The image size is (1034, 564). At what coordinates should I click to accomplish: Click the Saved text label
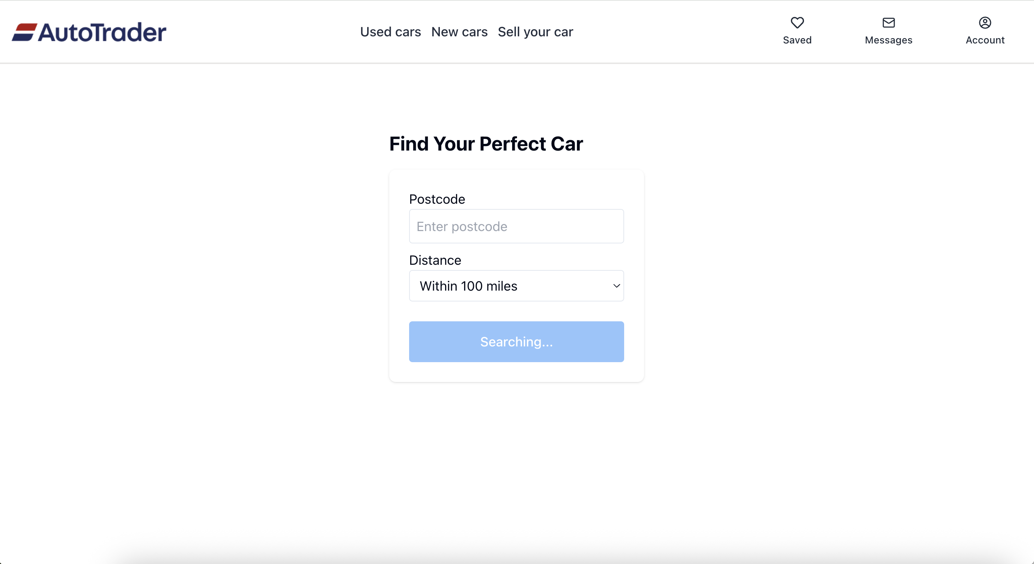pyautogui.click(x=797, y=40)
